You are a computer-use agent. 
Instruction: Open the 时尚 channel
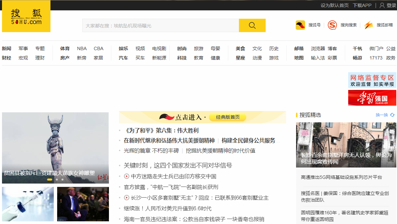(182, 48)
